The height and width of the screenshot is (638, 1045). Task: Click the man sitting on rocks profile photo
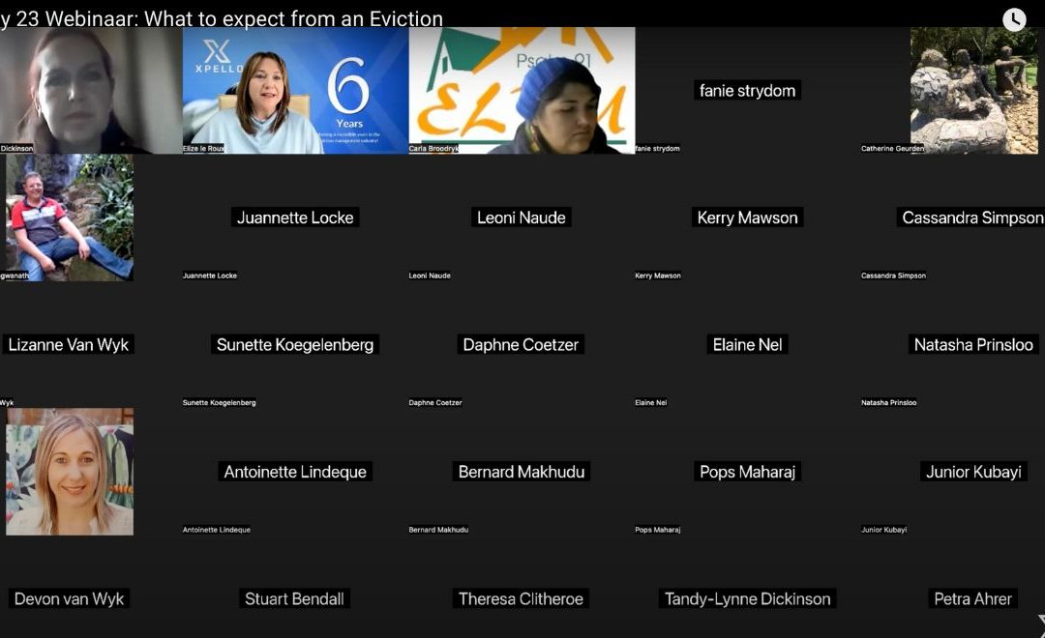(x=70, y=217)
